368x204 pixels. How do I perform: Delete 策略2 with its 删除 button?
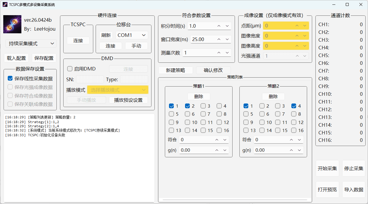[273, 96]
